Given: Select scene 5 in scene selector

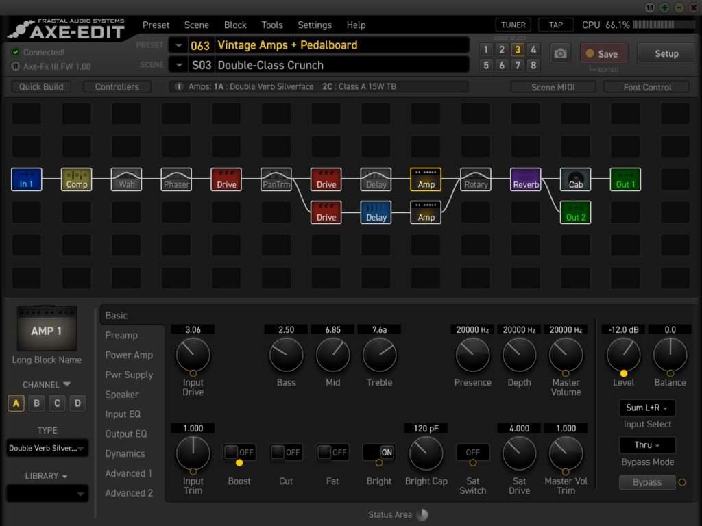Looking at the screenshot, I should pos(486,65).
